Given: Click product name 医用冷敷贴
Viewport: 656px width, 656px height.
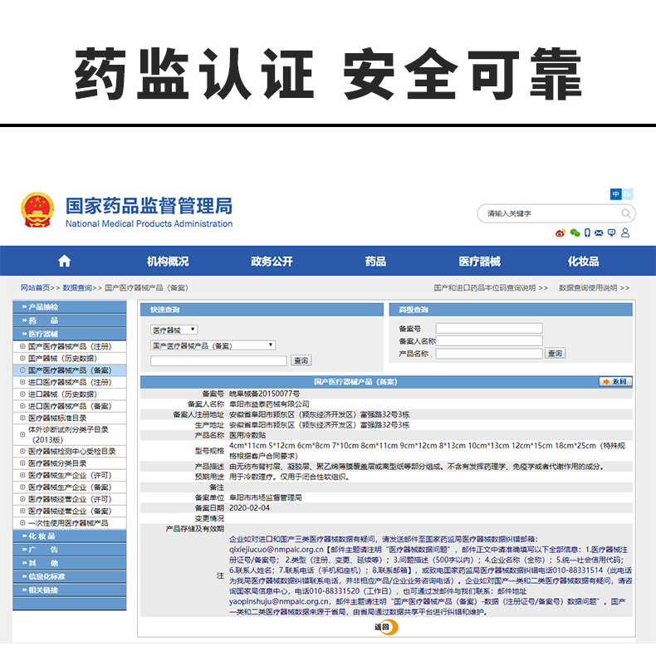Looking at the screenshot, I should point(247,435).
